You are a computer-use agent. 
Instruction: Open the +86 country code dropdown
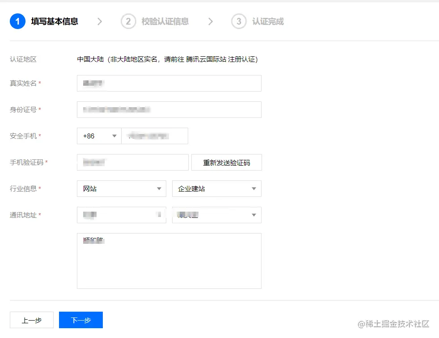[x=99, y=136]
